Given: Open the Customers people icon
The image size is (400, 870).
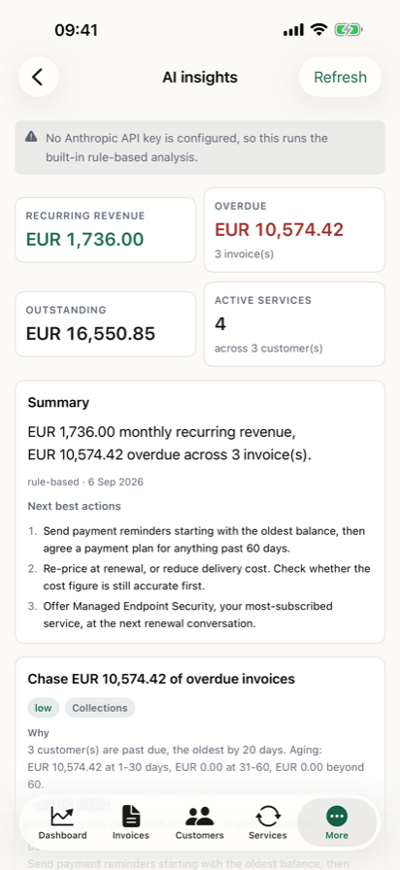Looking at the screenshot, I should point(200,817).
